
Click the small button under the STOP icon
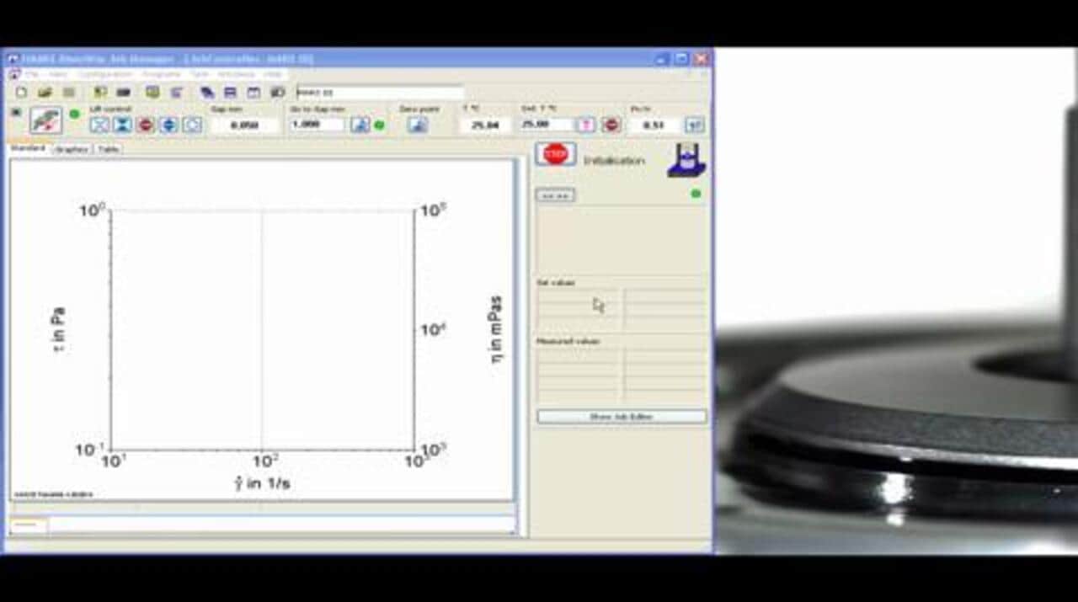(x=555, y=195)
